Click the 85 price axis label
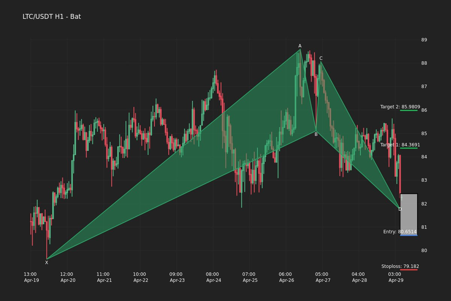Viewport: 451px width, 301px height. click(x=424, y=134)
